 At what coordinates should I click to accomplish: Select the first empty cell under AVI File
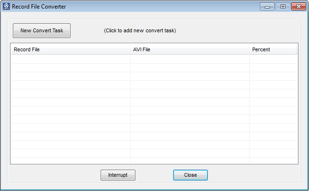pos(190,59)
